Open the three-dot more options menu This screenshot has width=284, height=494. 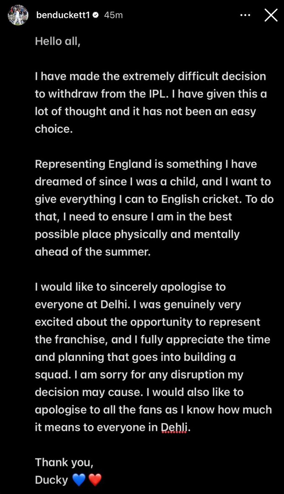245,15
